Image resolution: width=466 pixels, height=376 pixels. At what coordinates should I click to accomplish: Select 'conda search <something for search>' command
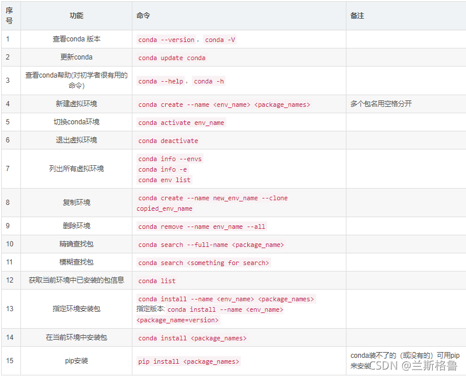tap(204, 263)
